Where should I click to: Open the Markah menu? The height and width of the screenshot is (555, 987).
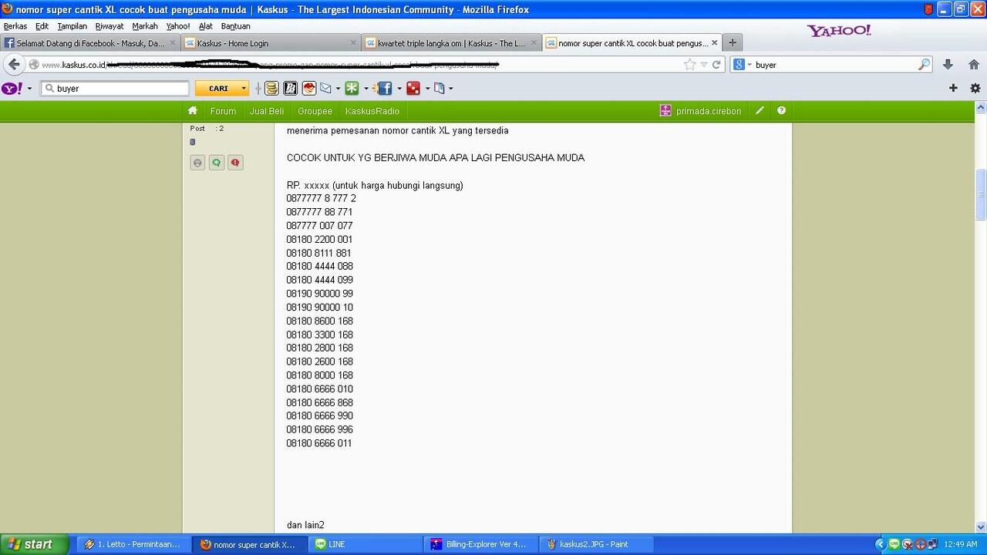click(x=145, y=26)
